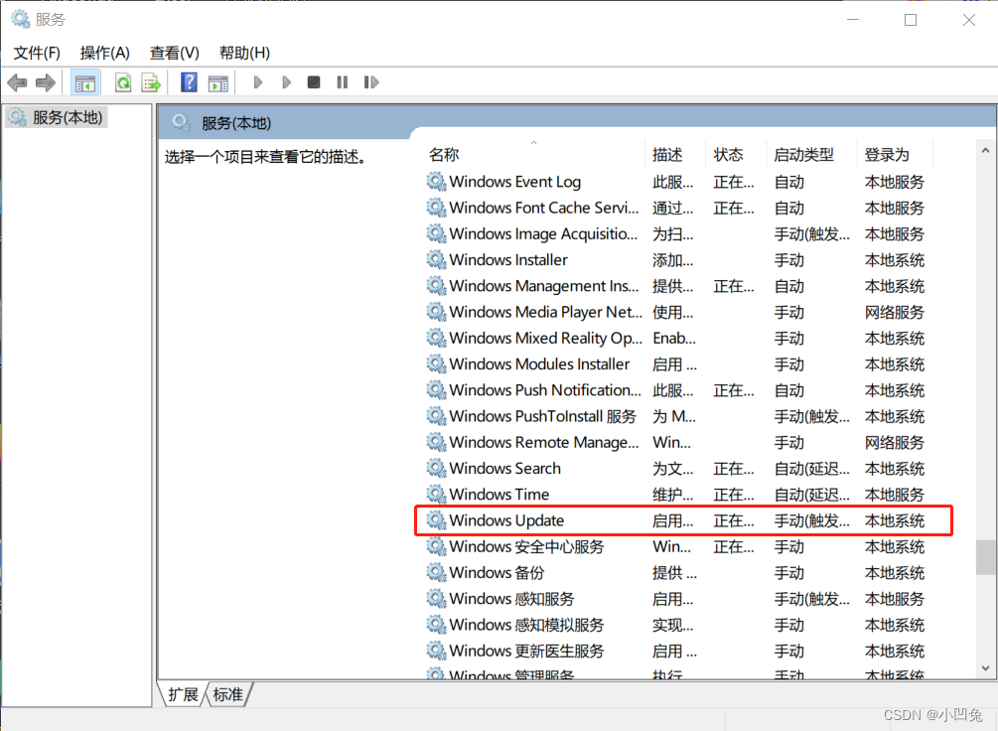Open the 操作(A) menu
The height and width of the screenshot is (731, 998).
(105, 53)
